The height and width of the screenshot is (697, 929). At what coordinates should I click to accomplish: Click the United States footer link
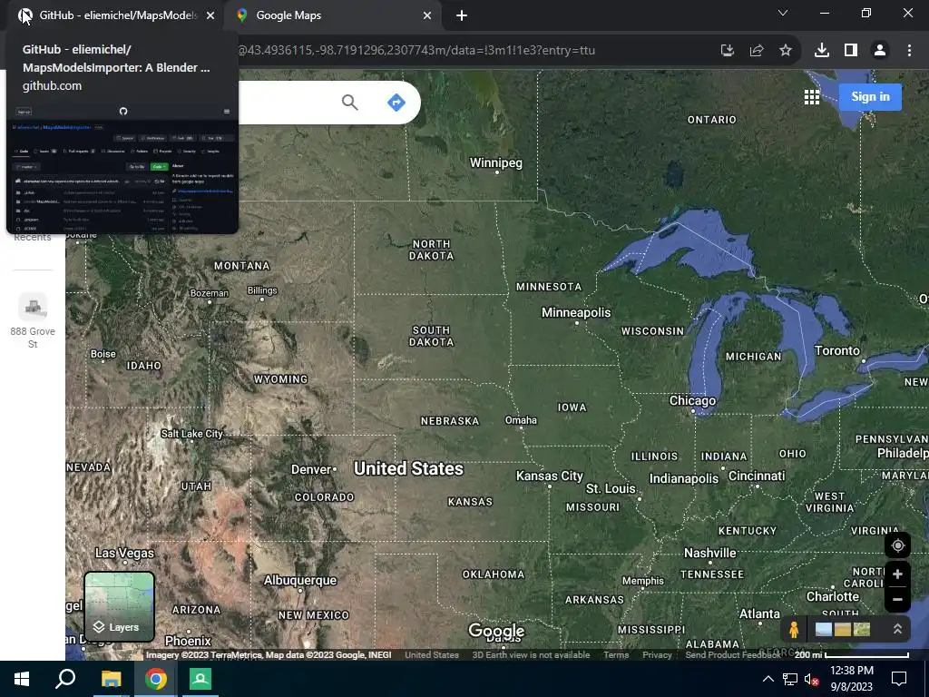[432, 655]
